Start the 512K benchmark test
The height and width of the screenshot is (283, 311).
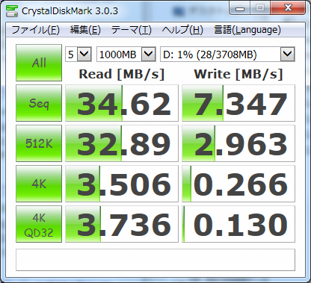click(39, 143)
